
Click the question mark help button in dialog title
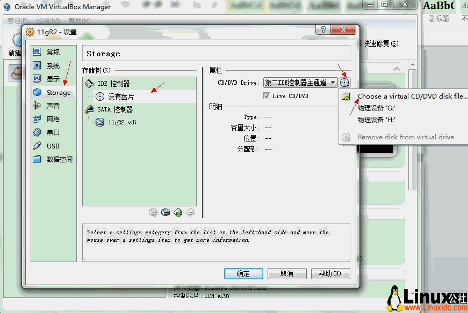pos(323,29)
